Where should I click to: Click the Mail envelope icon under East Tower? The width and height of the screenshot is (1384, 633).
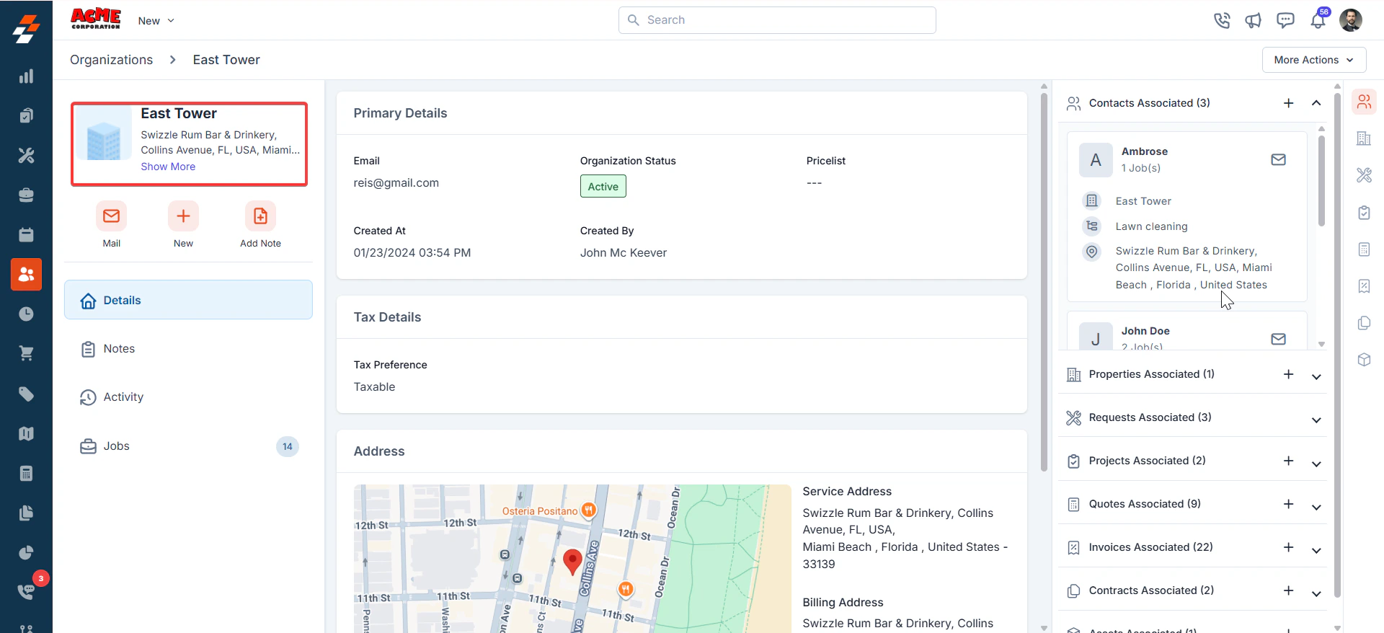coord(111,216)
